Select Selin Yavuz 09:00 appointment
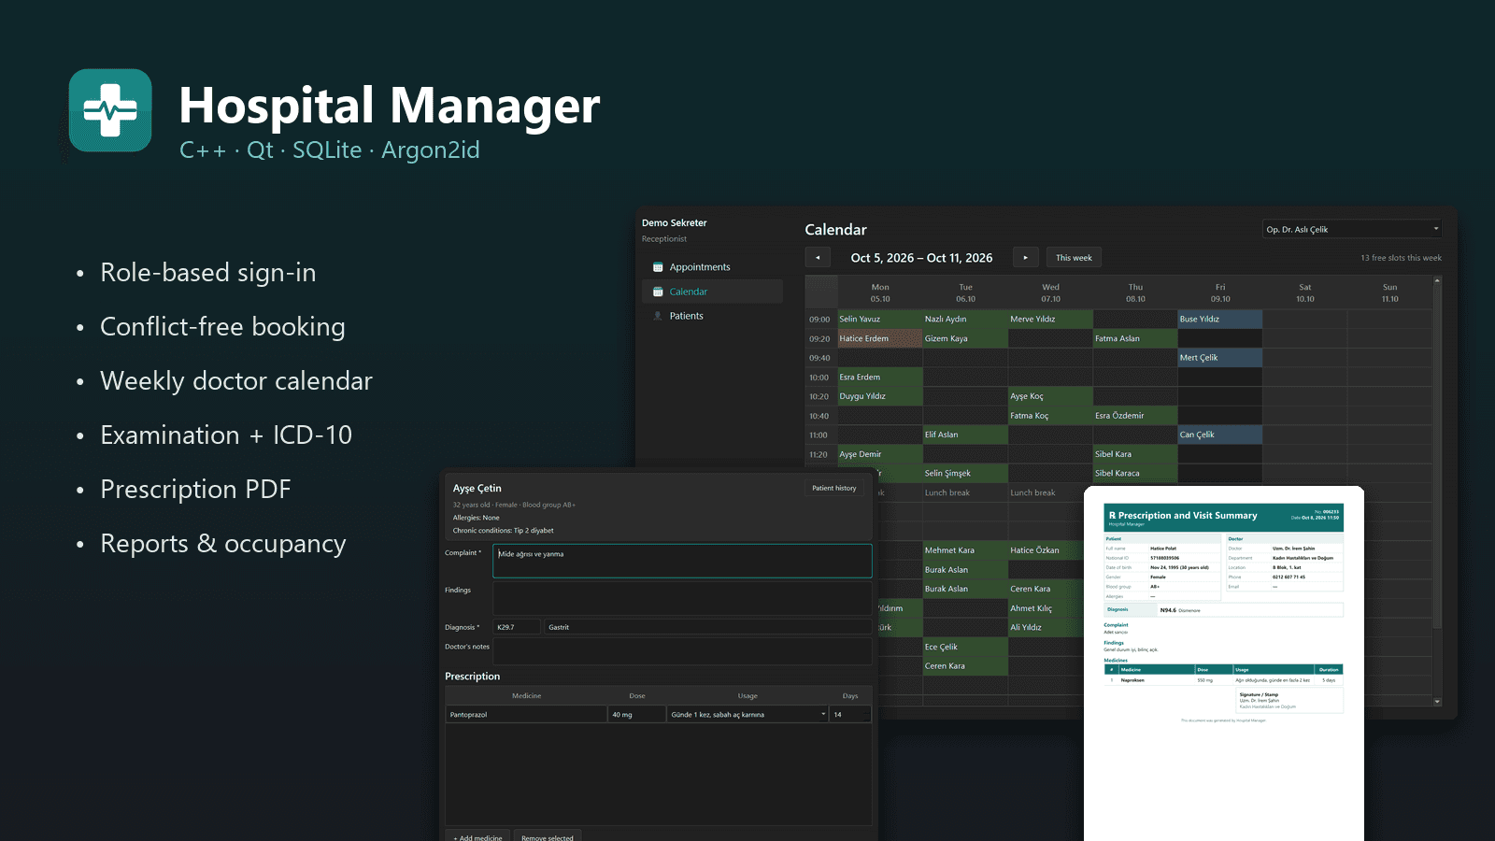 pos(880,320)
